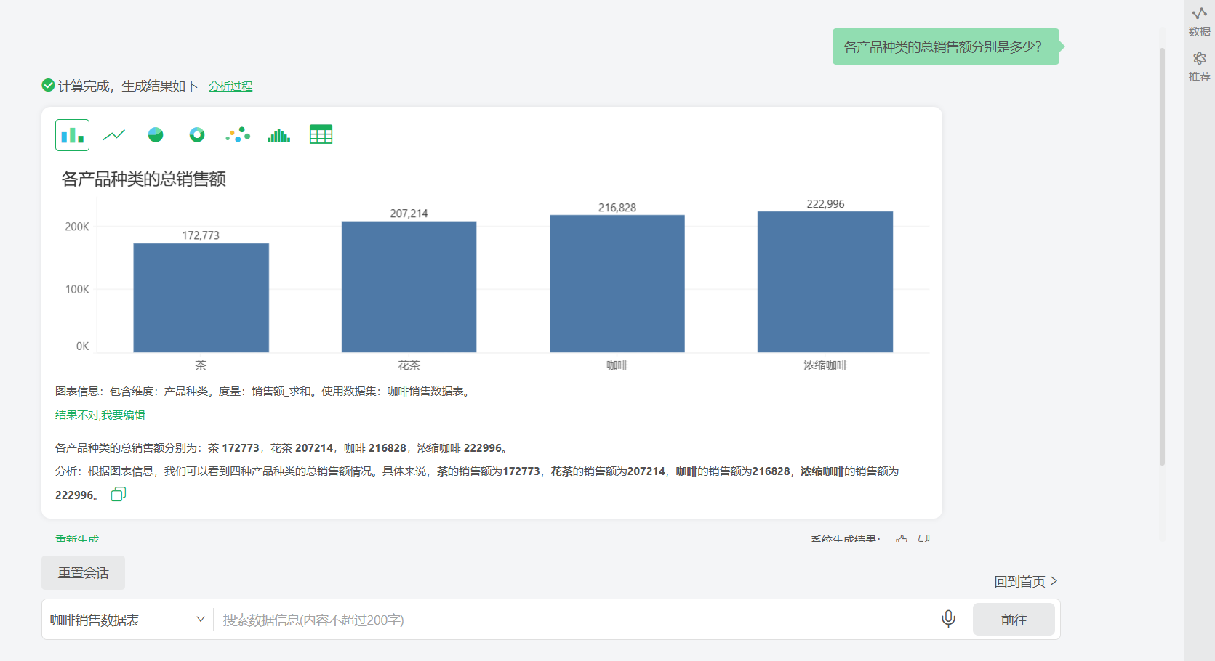Switch to line chart view icon

pos(114,135)
